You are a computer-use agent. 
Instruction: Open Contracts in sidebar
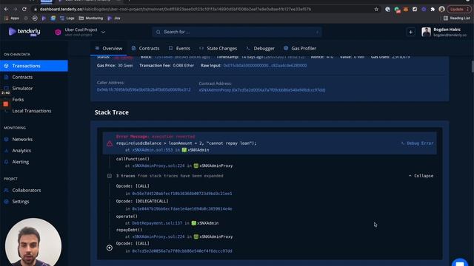[x=22, y=77]
